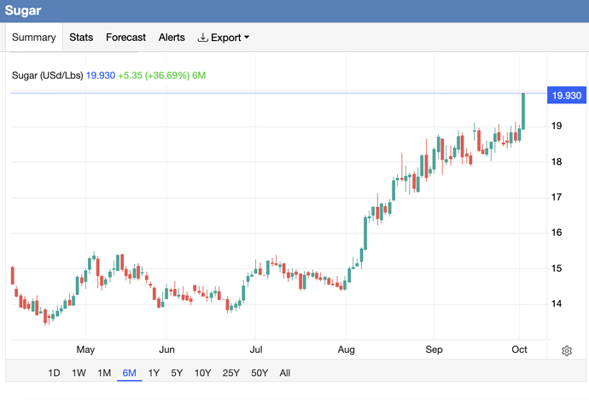Screen dimensions: 589x400
Task: Click the 19.930 current price axis tag
Action: (567, 96)
